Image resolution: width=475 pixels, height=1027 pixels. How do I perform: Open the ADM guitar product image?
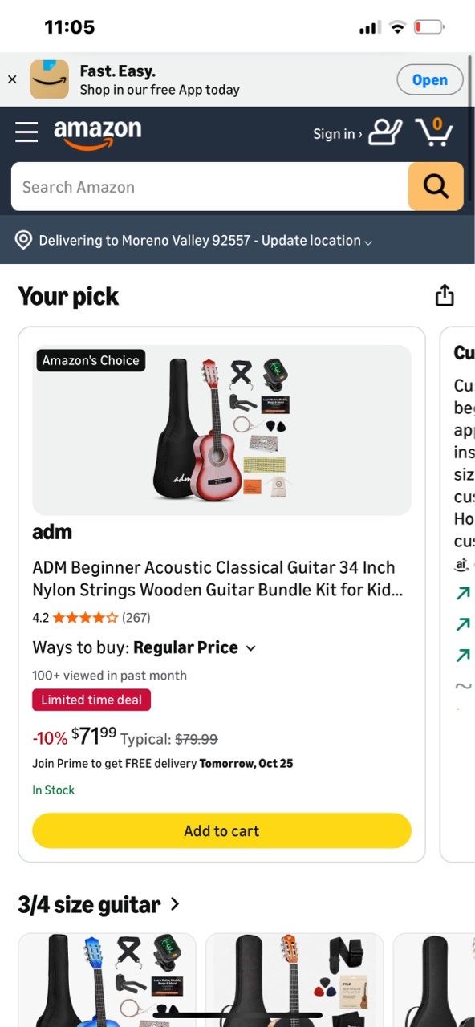coord(221,430)
